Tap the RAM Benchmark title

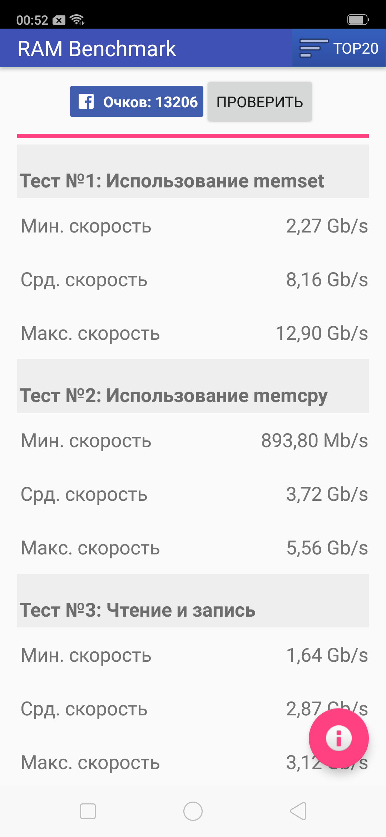click(x=97, y=49)
